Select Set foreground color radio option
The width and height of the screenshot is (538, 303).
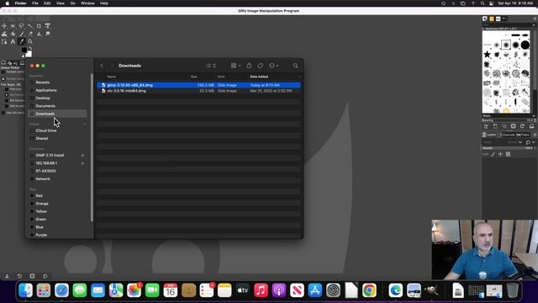[7, 94]
